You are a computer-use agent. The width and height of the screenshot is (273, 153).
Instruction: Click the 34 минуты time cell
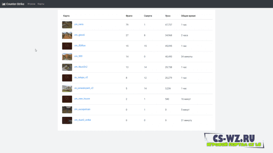pyautogui.click(x=187, y=56)
